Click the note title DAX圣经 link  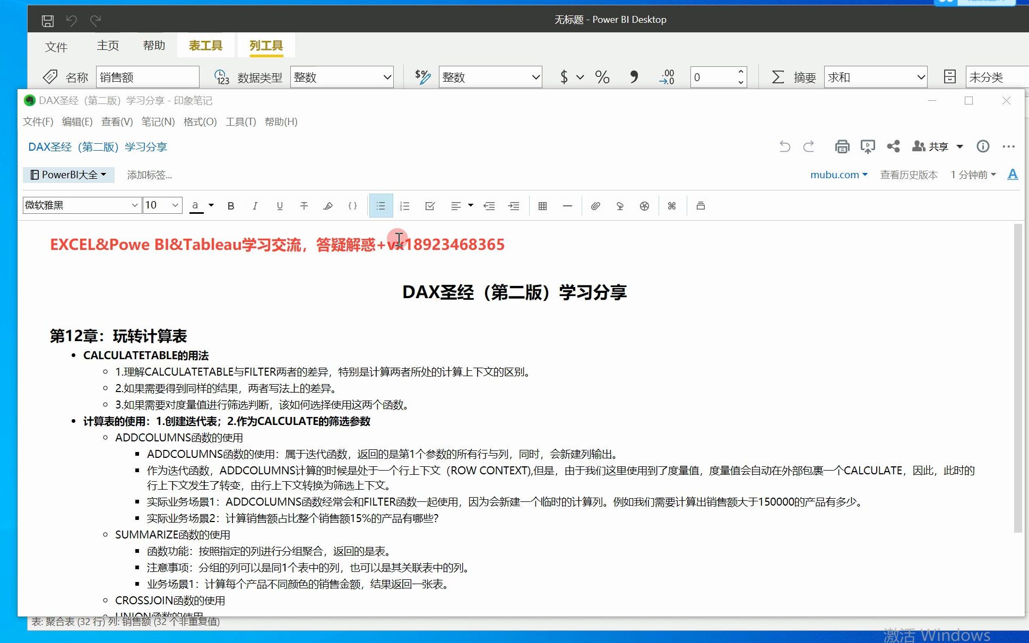[98, 146]
